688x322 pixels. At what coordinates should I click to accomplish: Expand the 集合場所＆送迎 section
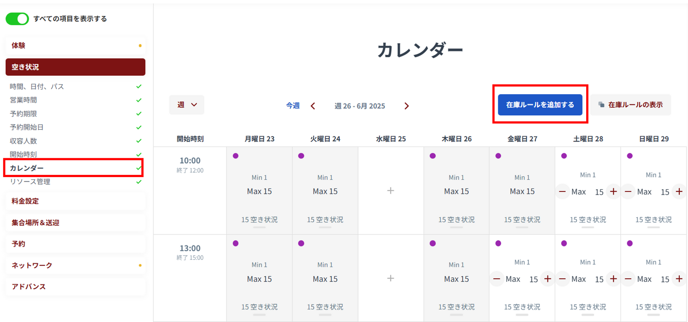click(x=35, y=223)
